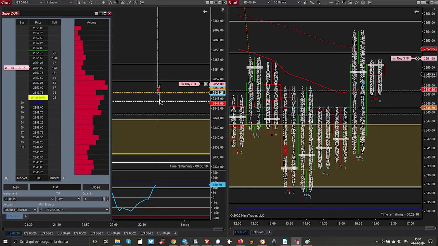This screenshot has height=246, width=438.
Task: Open Task View from taskbar
Action: [106, 242]
